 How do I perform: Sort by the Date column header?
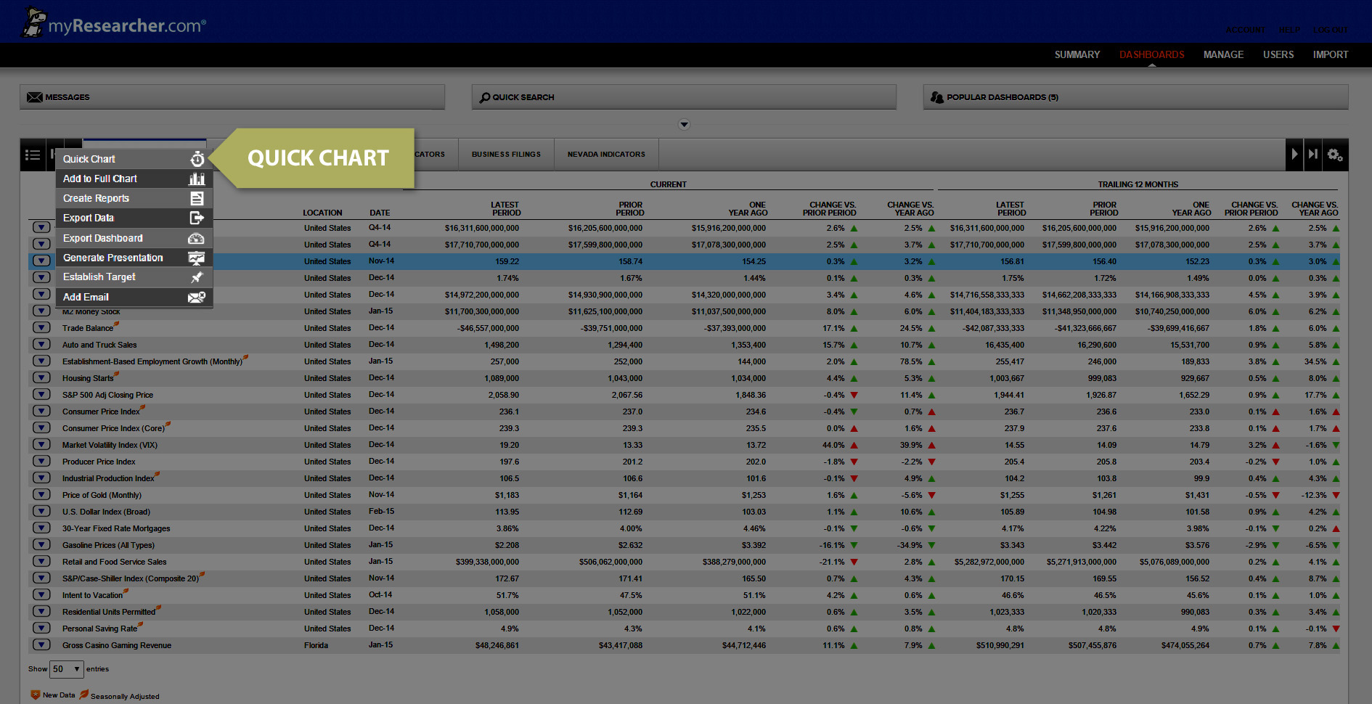380,213
